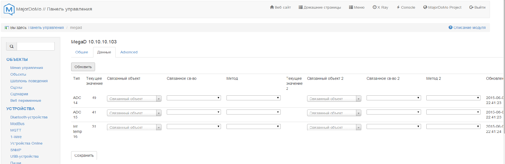Open Метод dropdown for Int temp 16
The width and height of the screenshot is (505, 164).
tap(253, 126)
